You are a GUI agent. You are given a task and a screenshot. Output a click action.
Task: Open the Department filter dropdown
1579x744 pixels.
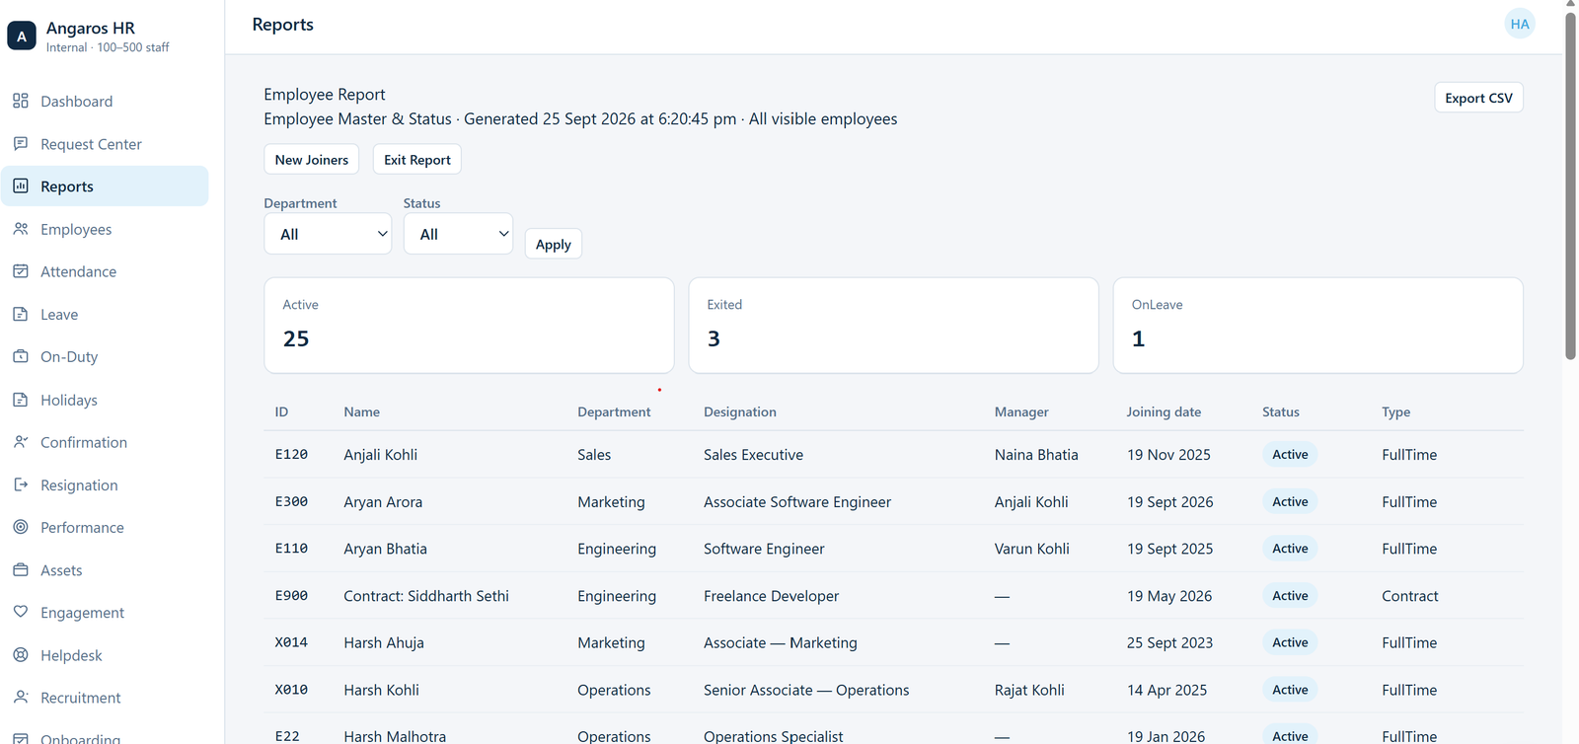coord(328,234)
